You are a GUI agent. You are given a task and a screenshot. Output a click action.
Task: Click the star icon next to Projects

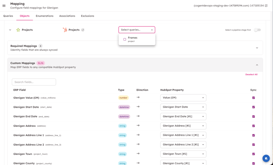pyautogui.click(x=18, y=30)
